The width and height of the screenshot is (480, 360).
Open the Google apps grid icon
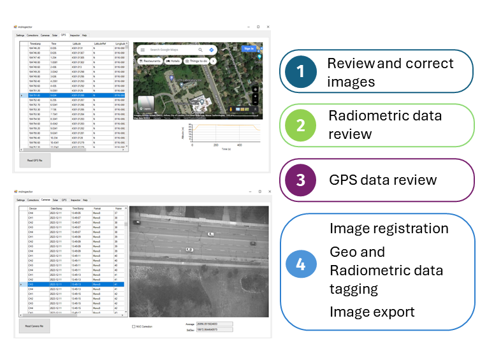point(235,49)
